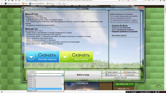
Task: Click the blue Скачать Быстрая загрузка button
Action: (43, 57)
